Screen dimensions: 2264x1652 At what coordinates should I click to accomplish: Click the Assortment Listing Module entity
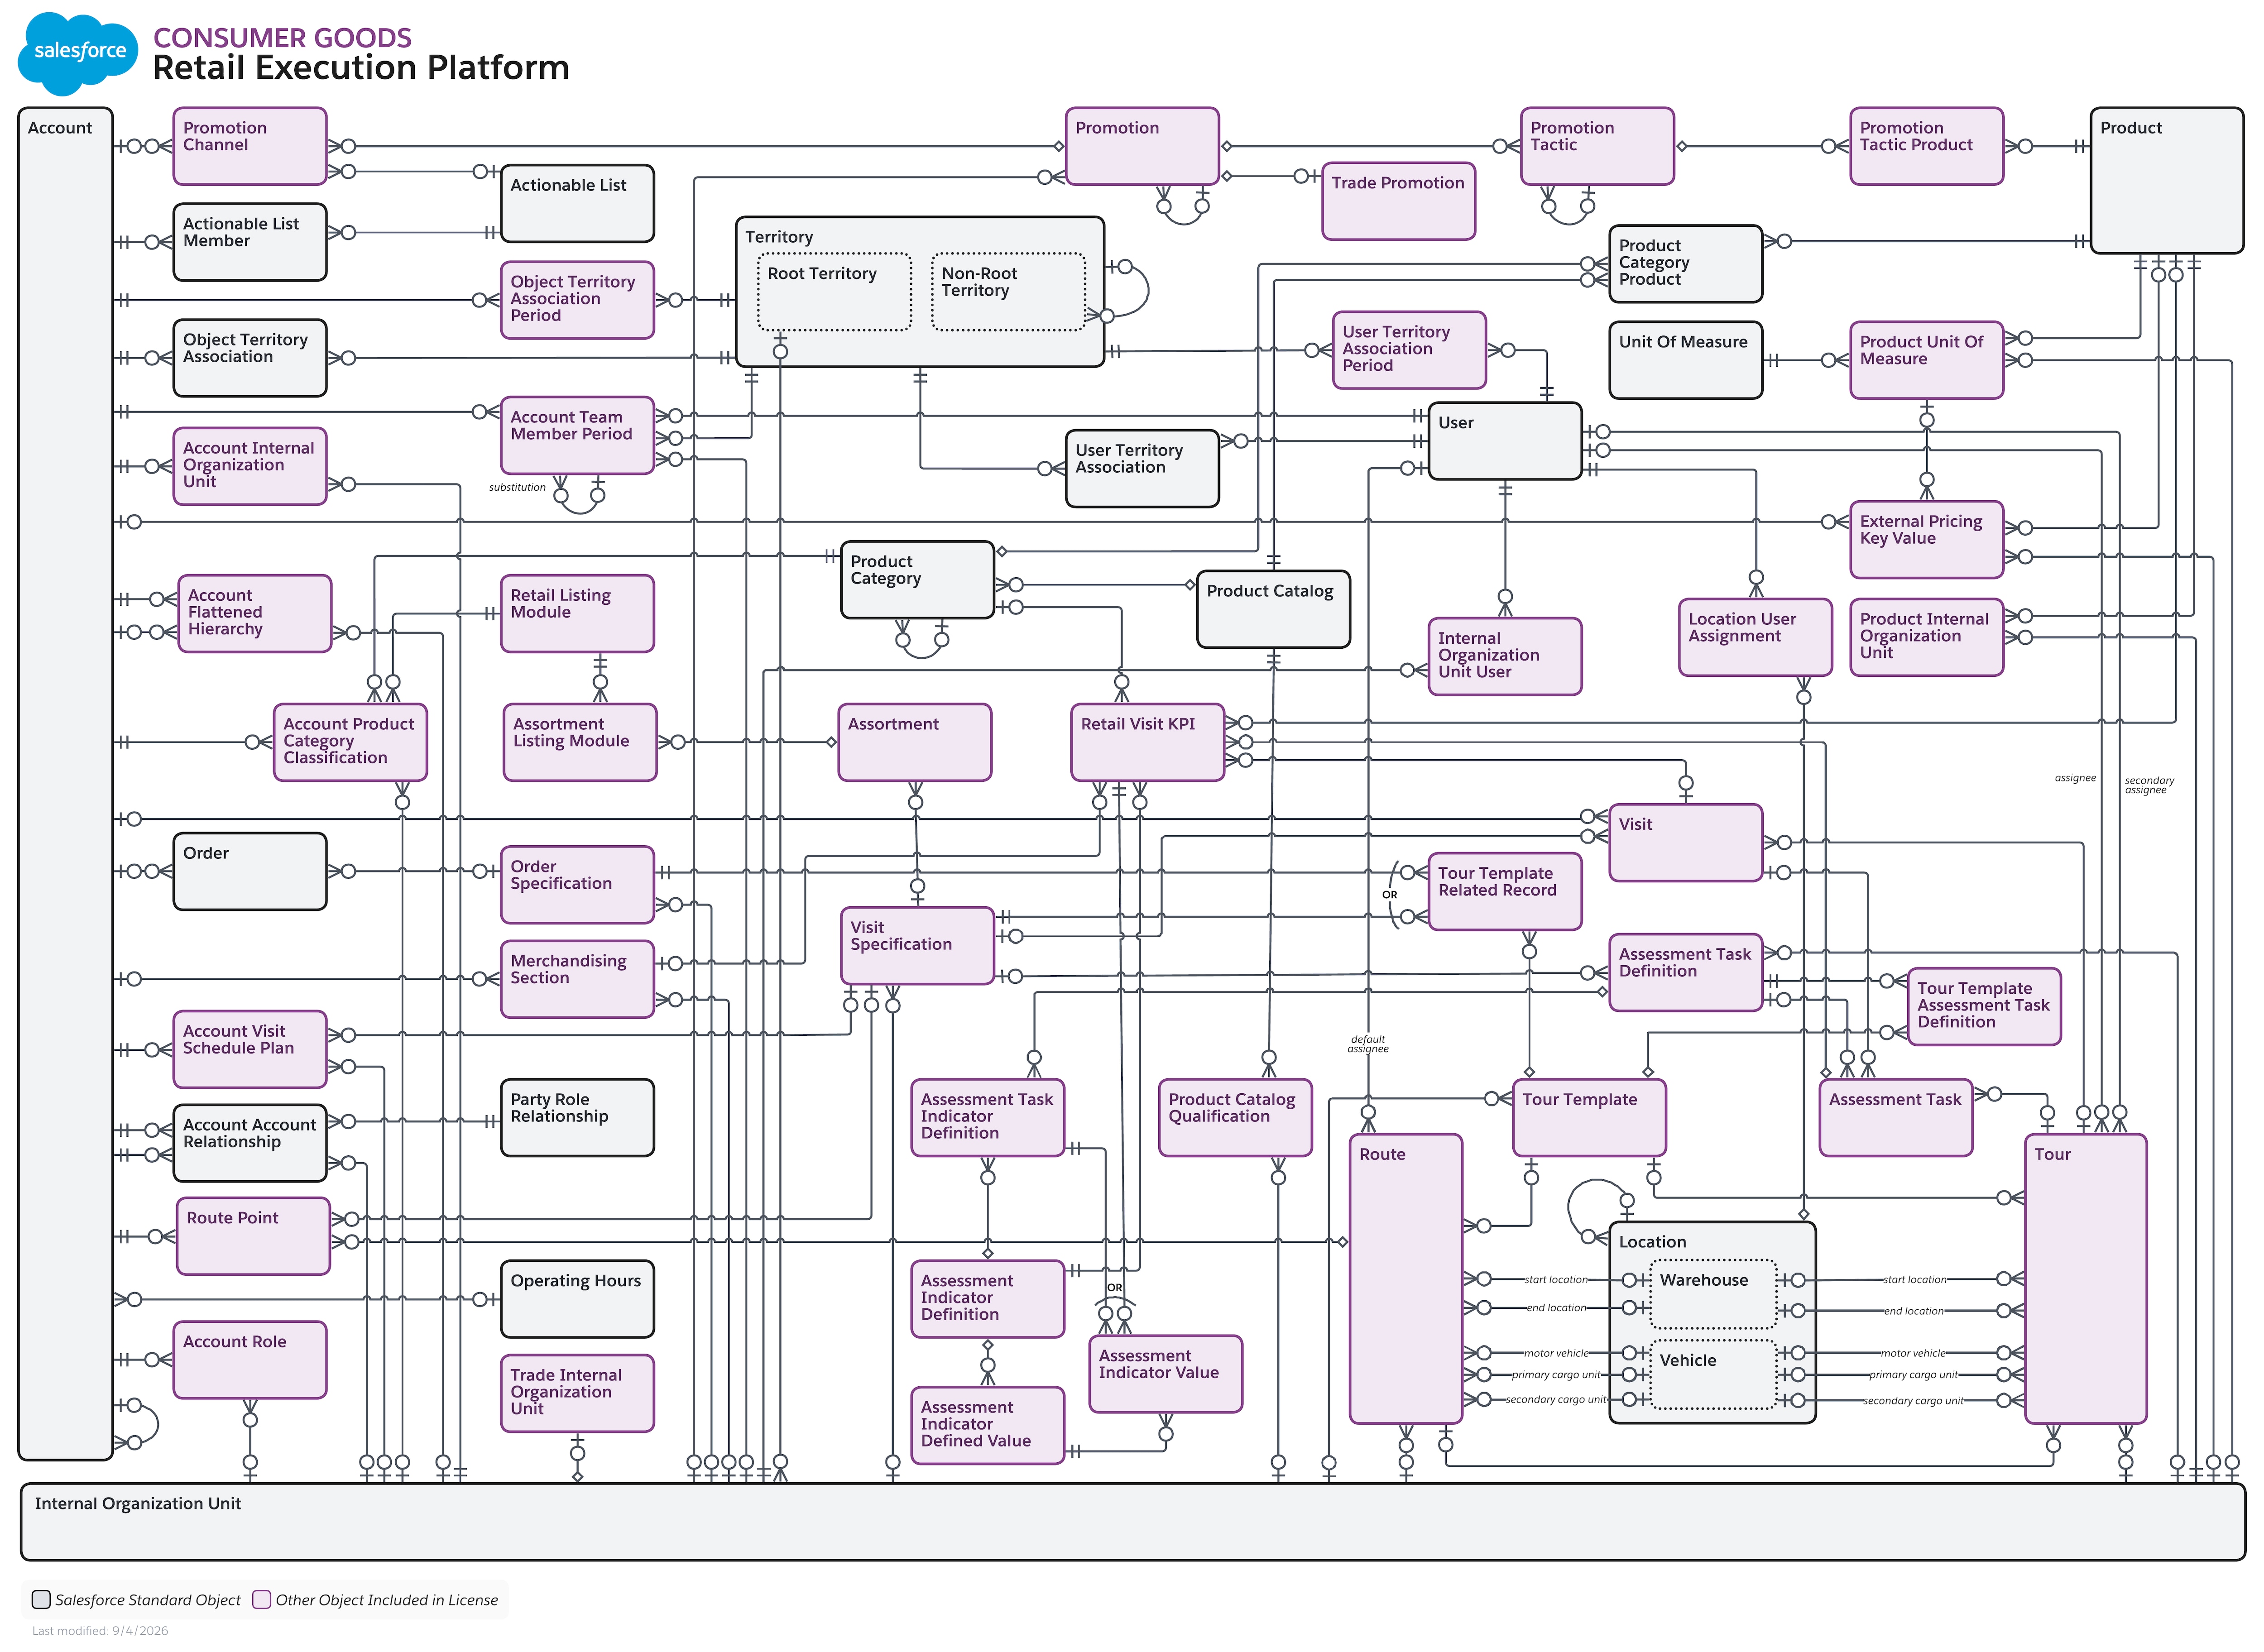click(580, 742)
